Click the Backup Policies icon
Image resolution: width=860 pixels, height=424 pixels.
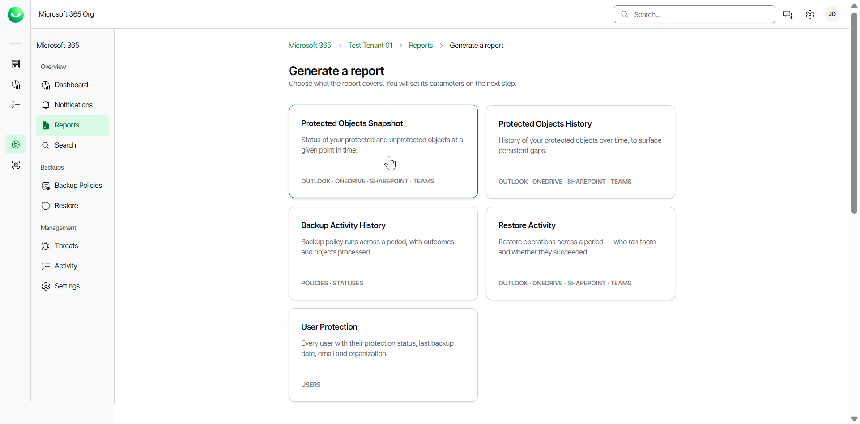pyautogui.click(x=46, y=186)
